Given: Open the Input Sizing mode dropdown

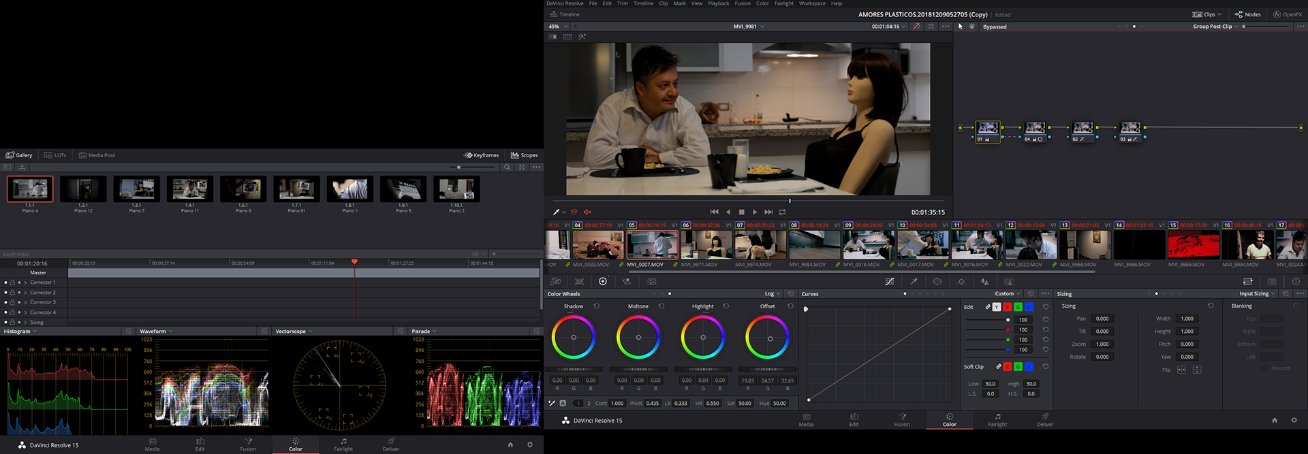Looking at the screenshot, I should pos(1257,294).
